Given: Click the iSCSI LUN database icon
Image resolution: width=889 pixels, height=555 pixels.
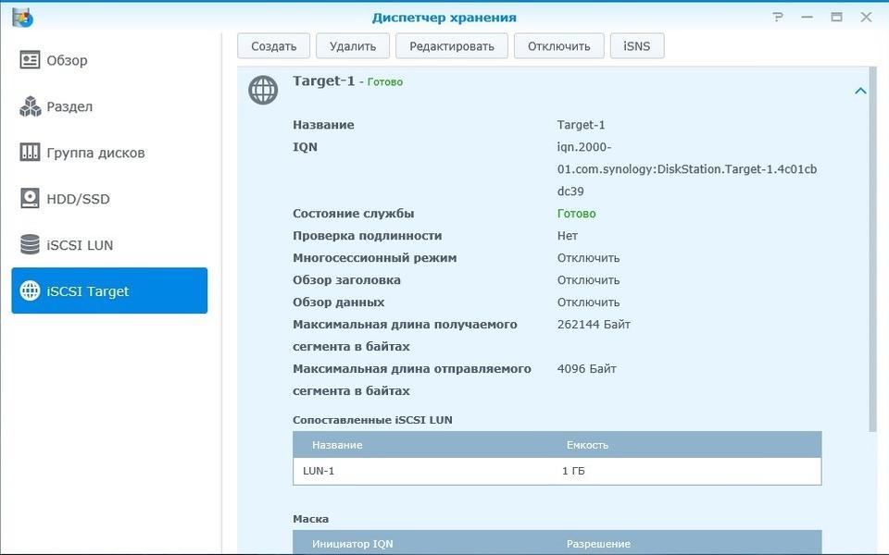Looking at the screenshot, I should click(x=30, y=245).
